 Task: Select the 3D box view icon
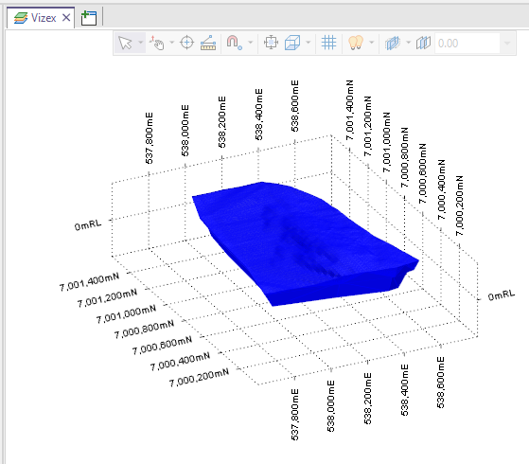[x=292, y=43]
